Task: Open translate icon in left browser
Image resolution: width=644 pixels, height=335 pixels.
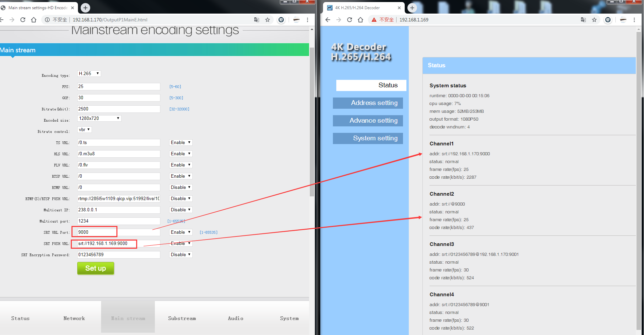Action: 257,20
